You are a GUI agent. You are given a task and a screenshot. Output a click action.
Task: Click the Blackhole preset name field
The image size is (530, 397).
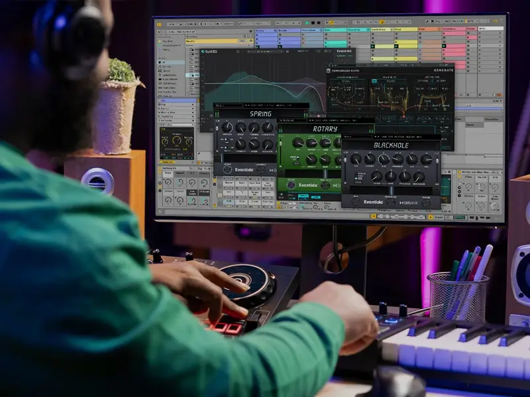357,137
